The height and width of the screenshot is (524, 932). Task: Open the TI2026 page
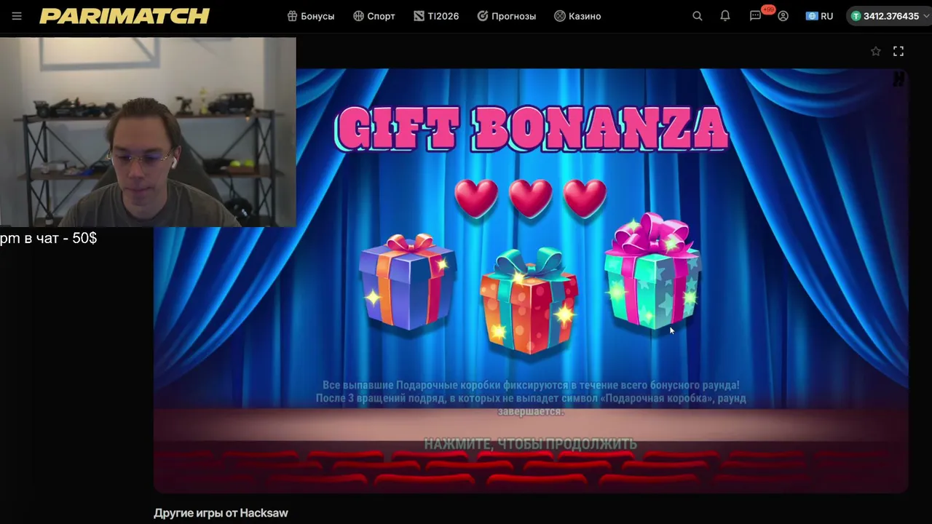(436, 16)
